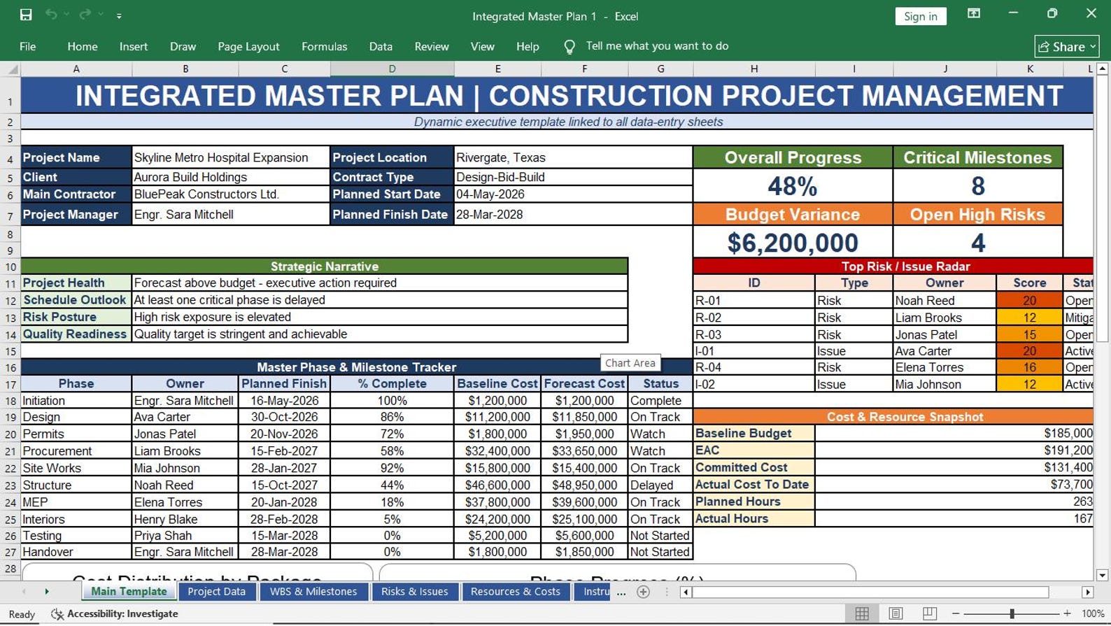Image resolution: width=1111 pixels, height=626 pixels.
Task: Click the zoom out minus icon
Action: click(x=956, y=613)
